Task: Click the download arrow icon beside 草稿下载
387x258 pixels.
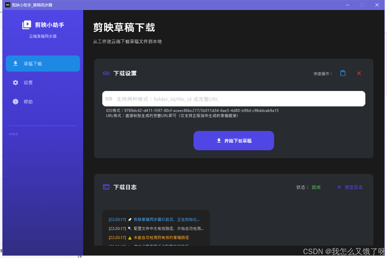Action: tap(15, 64)
